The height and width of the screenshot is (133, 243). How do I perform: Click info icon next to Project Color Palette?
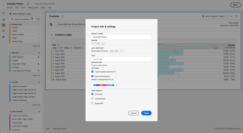(113, 79)
